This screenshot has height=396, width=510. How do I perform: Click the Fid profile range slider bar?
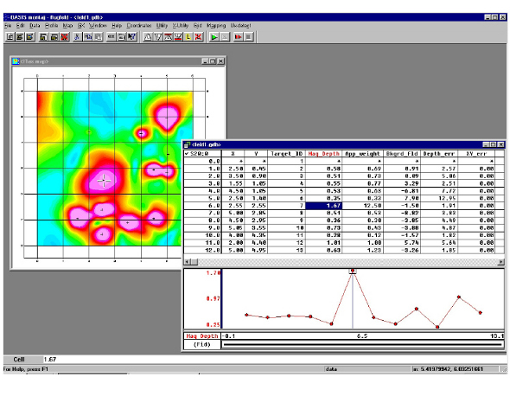click(363, 345)
